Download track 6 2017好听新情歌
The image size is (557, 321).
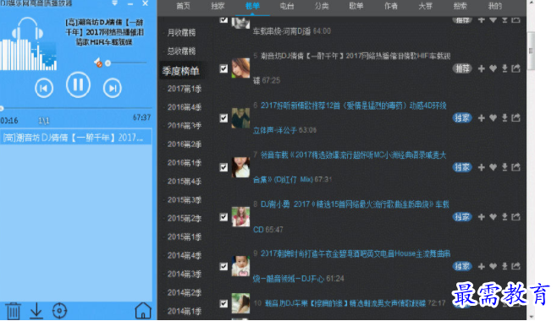(505, 118)
